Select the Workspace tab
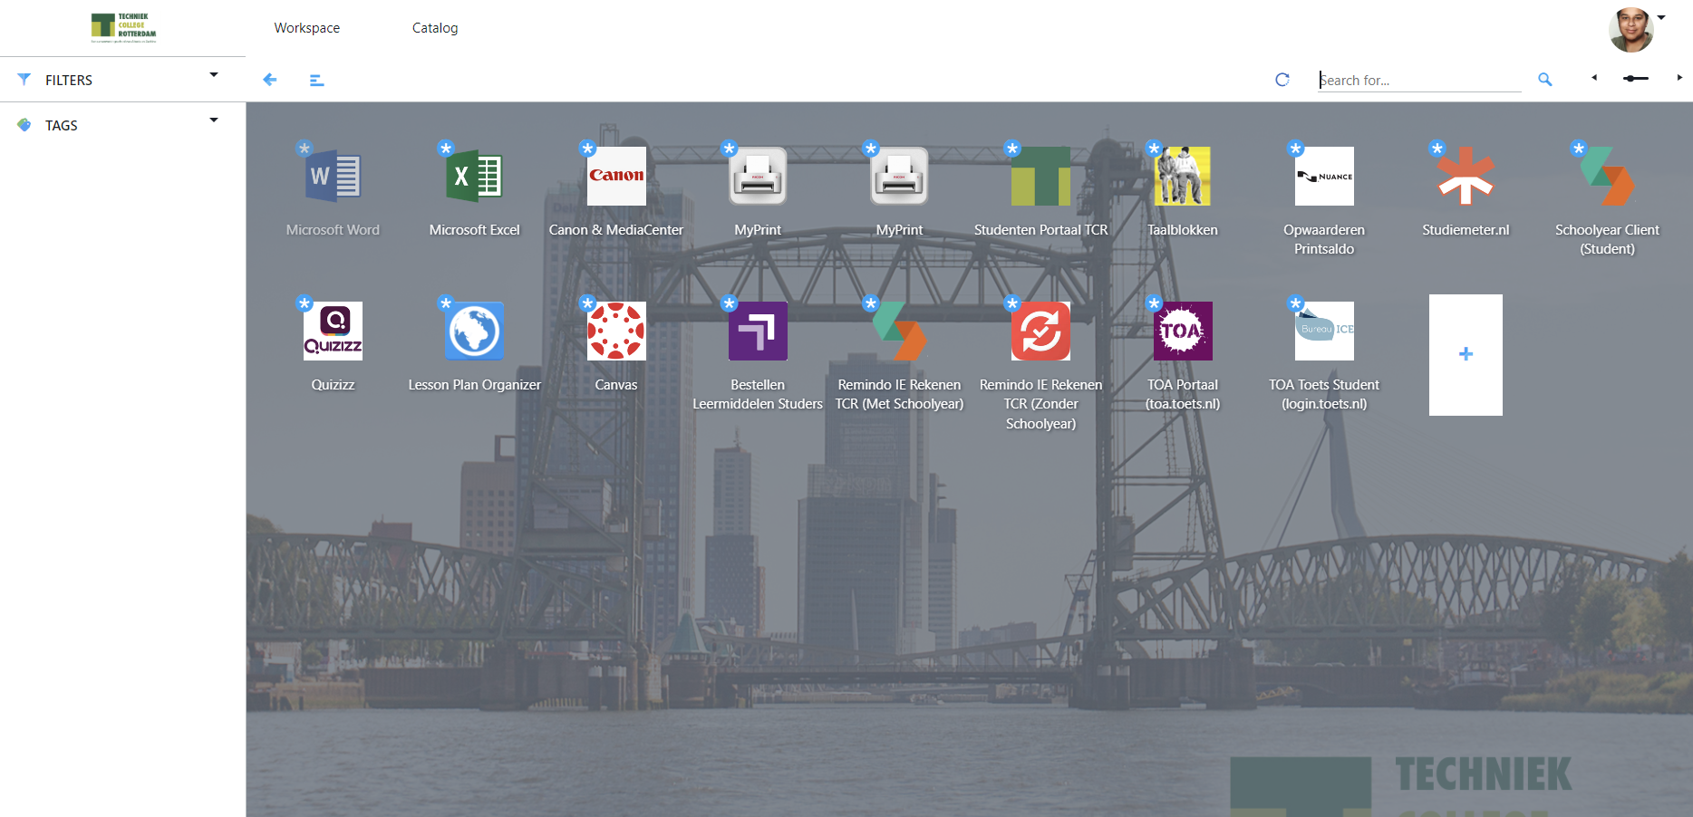1693x817 pixels. tap(307, 28)
